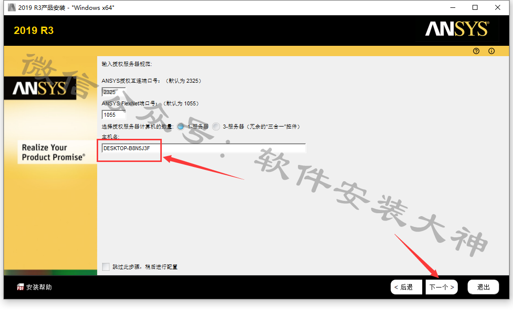
Task: Close the ANSYS installer window
Action: click(498, 7)
